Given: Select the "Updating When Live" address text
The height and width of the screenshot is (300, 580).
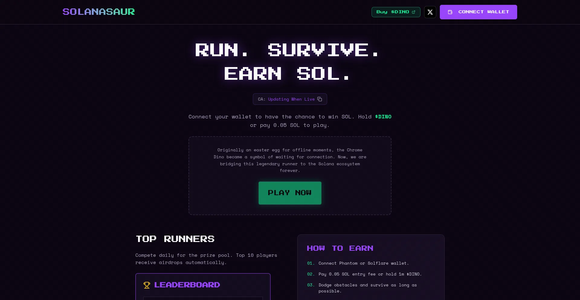Looking at the screenshot, I should (291, 99).
